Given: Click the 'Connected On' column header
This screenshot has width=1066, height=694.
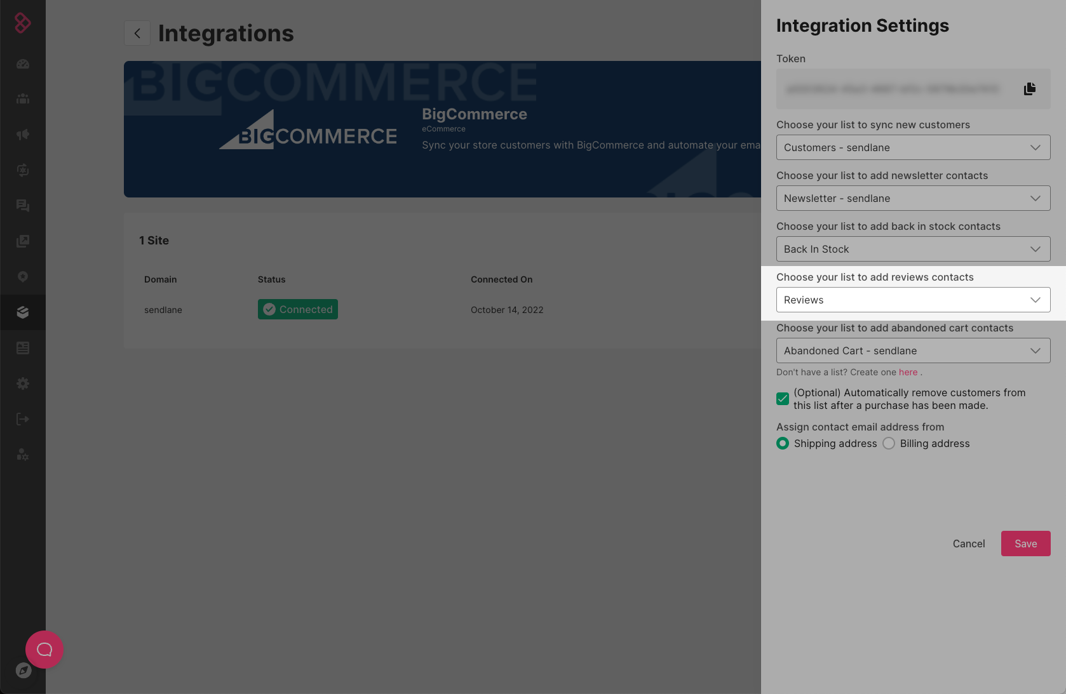Looking at the screenshot, I should [502, 279].
